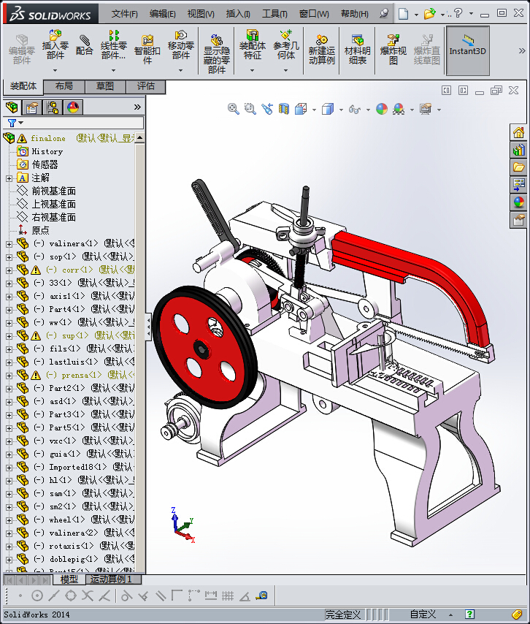Expand the corr<1> component node

(9, 270)
